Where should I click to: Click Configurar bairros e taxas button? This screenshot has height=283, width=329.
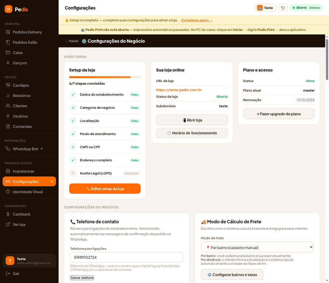232,275
